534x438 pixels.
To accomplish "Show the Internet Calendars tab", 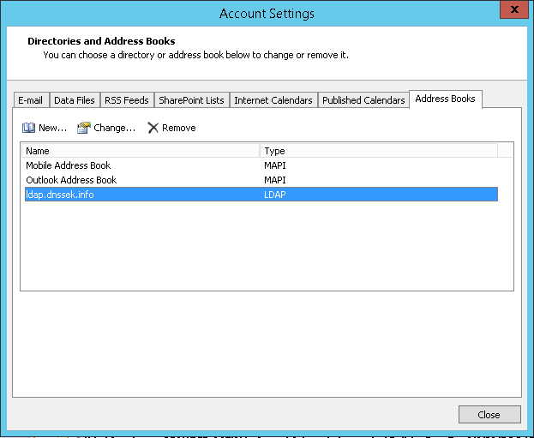I will click(x=273, y=100).
